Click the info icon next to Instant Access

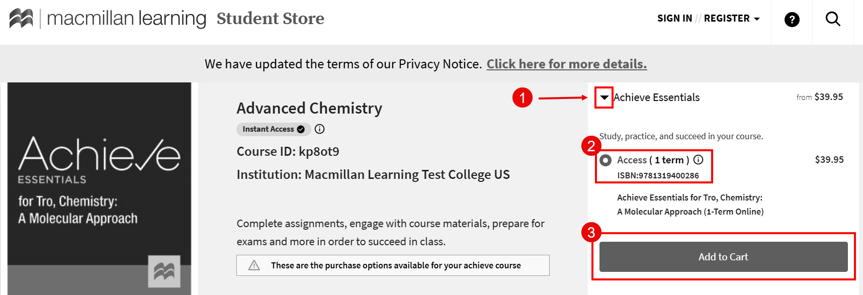click(319, 129)
